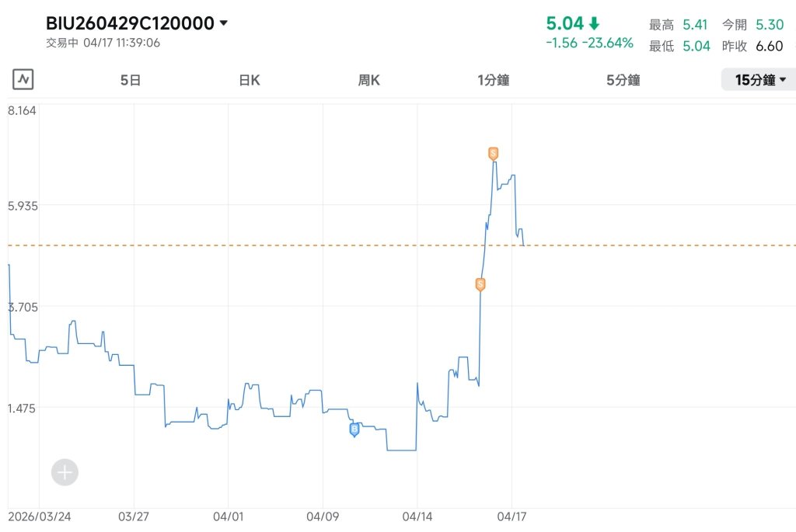Click the current price 5.04

click(564, 23)
